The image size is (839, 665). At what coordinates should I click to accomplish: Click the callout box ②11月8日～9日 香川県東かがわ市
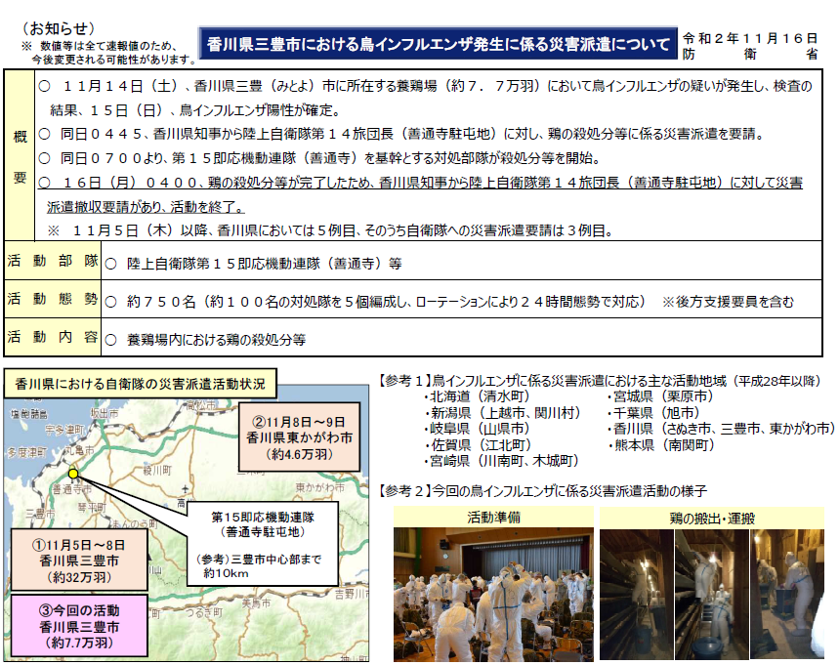pyautogui.click(x=299, y=437)
